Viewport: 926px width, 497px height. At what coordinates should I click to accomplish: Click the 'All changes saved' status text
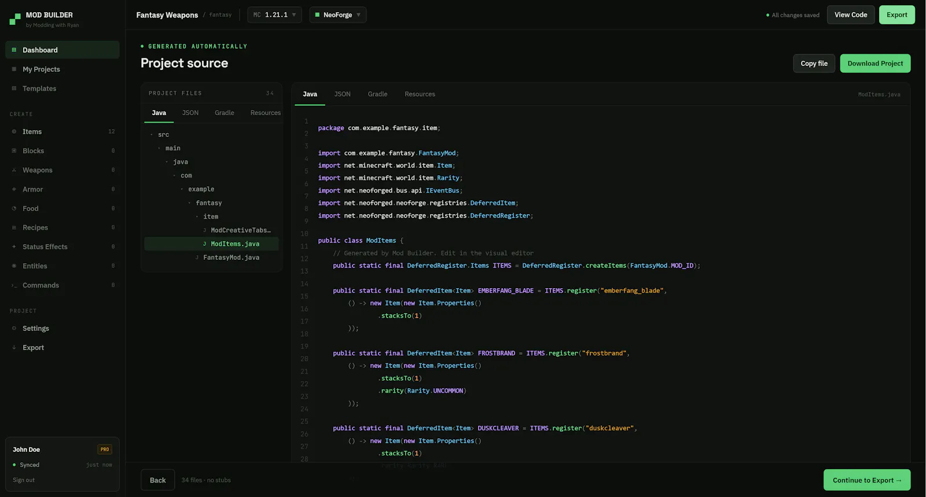pyautogui.click(x=796, y=15)
